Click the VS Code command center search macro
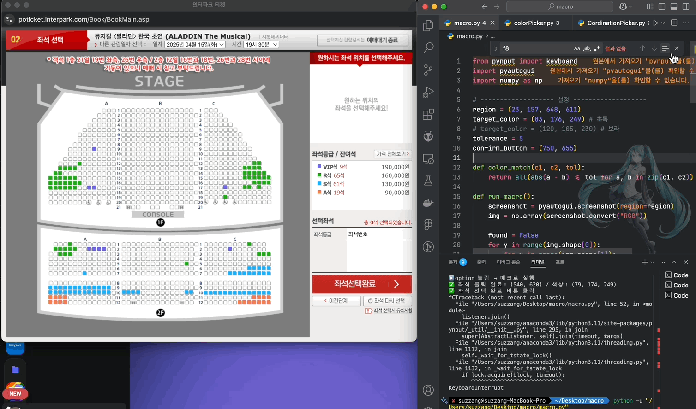The width and height of the screenshot is (696, 409). pos(560,6)
